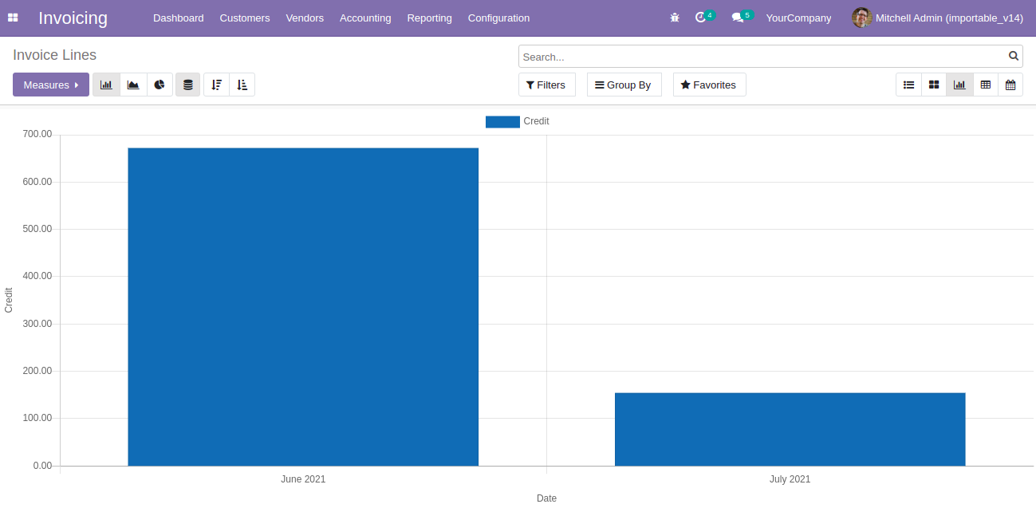Viewport: 1036px width, 508px height.
Task: Open the apps home menu grid icon
Action: coord(13,18)
